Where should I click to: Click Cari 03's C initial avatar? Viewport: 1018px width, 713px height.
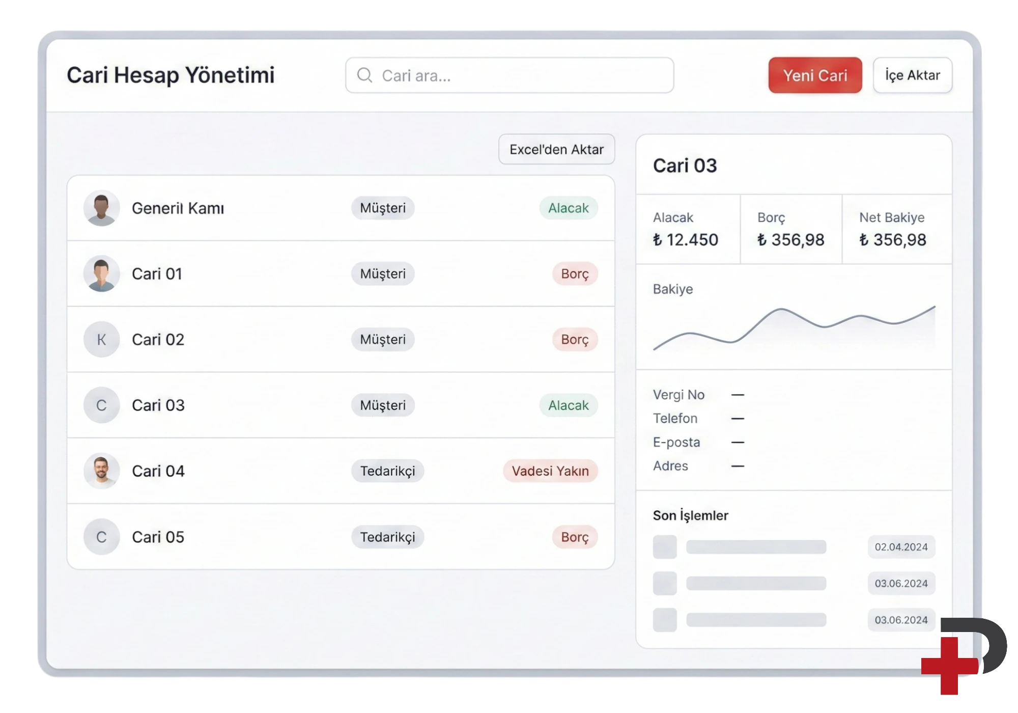(x=101, y=405)
